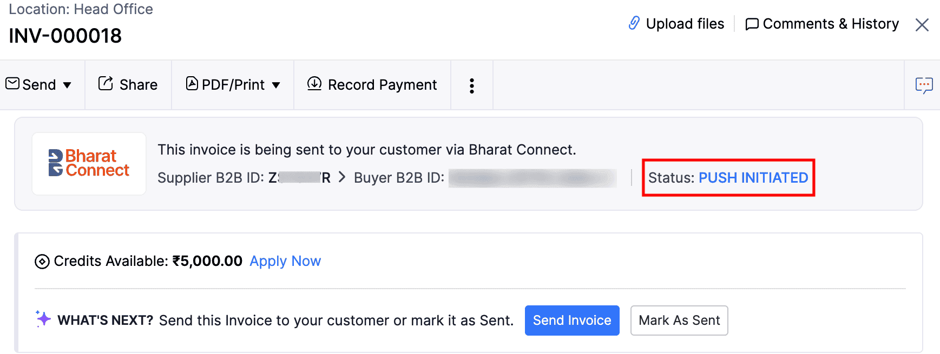Click the chevron between Supplier and Buyer B2B IDs

point(340,177)
